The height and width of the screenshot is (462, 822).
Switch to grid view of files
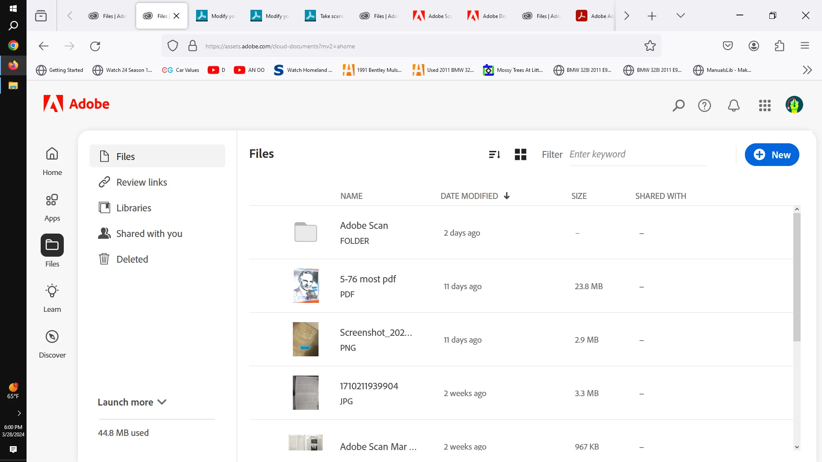click(520, 154)
